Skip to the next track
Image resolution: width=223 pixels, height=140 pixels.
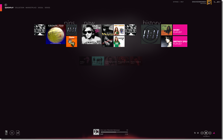click(210, 133)
